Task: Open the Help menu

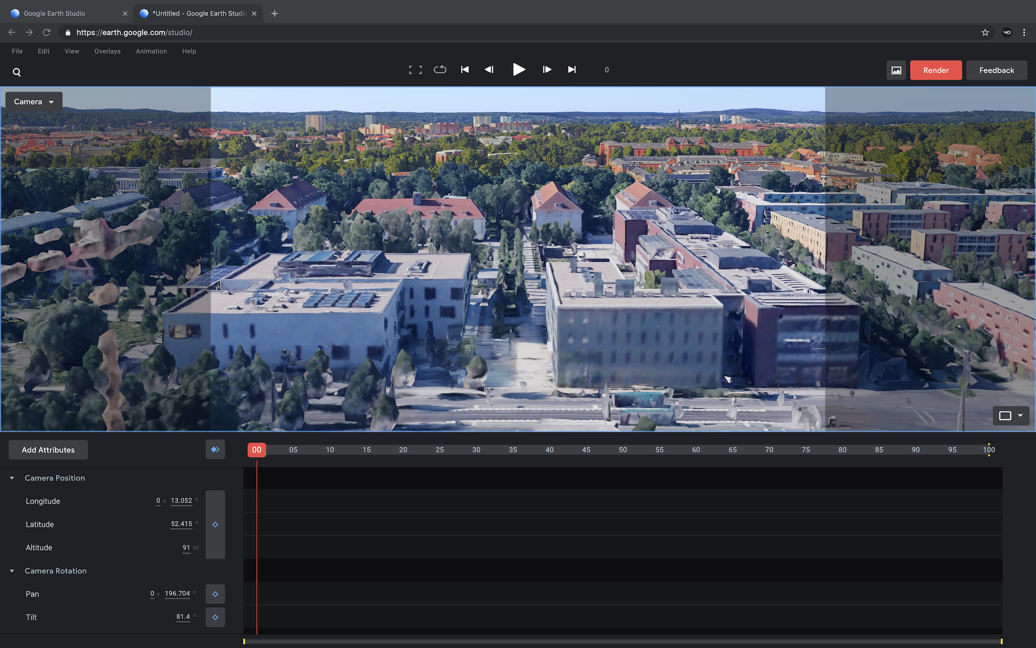Action: tap(189, 51)
